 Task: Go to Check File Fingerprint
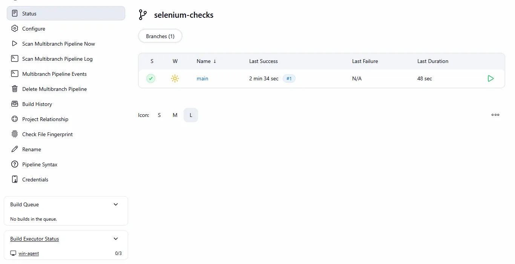click(66, 134)
